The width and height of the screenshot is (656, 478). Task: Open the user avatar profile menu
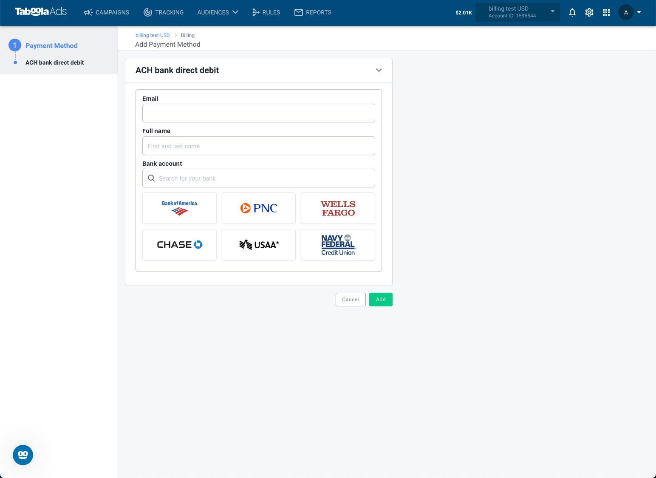pyautogui.click(x=630, y=12)
